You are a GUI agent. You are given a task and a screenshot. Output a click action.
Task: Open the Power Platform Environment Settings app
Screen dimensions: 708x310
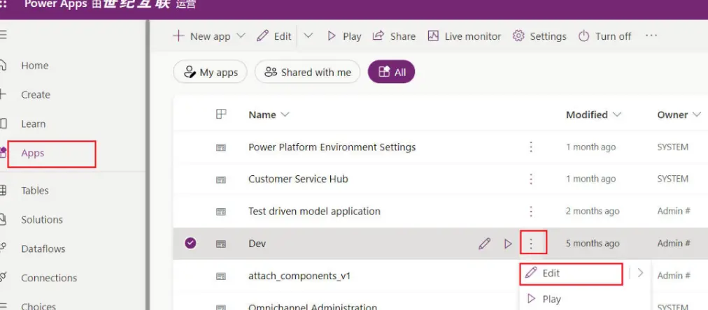click(x=332, y=147)
